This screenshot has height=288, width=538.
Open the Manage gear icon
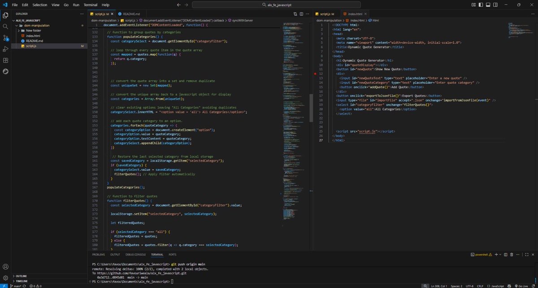point(5,278)
